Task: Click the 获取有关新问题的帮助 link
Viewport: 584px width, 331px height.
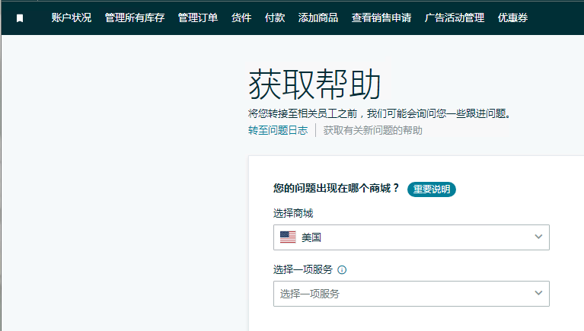Action: 372,130
